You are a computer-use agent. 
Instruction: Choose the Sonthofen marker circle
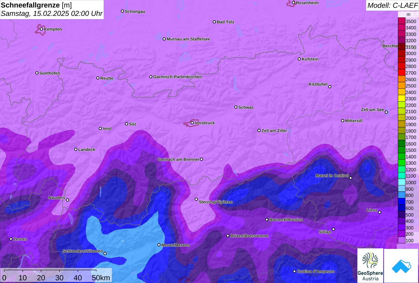click(37, 73)
